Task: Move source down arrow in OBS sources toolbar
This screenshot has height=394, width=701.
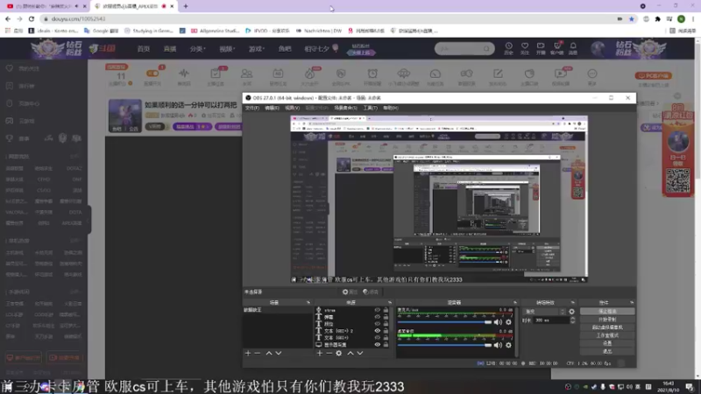Action: (x=360, y=353)
